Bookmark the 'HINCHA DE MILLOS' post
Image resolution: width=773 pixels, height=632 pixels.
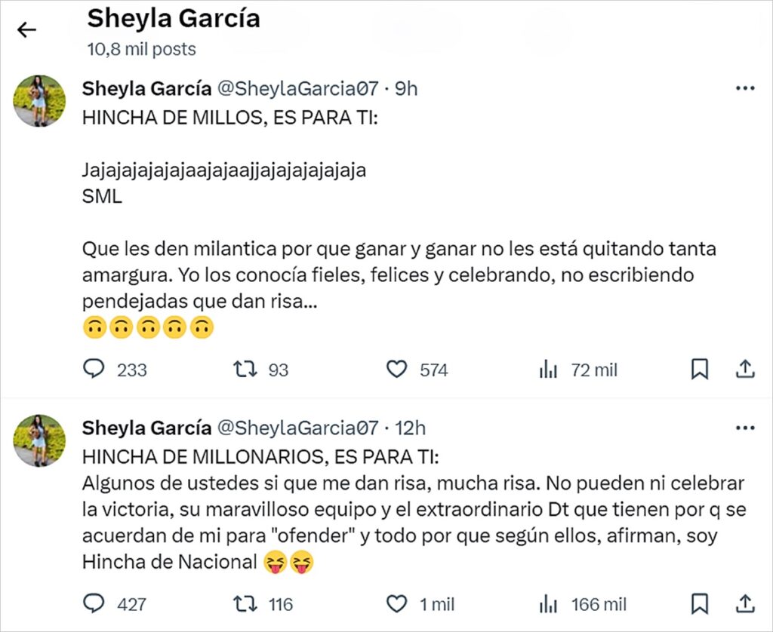[699, 370]
